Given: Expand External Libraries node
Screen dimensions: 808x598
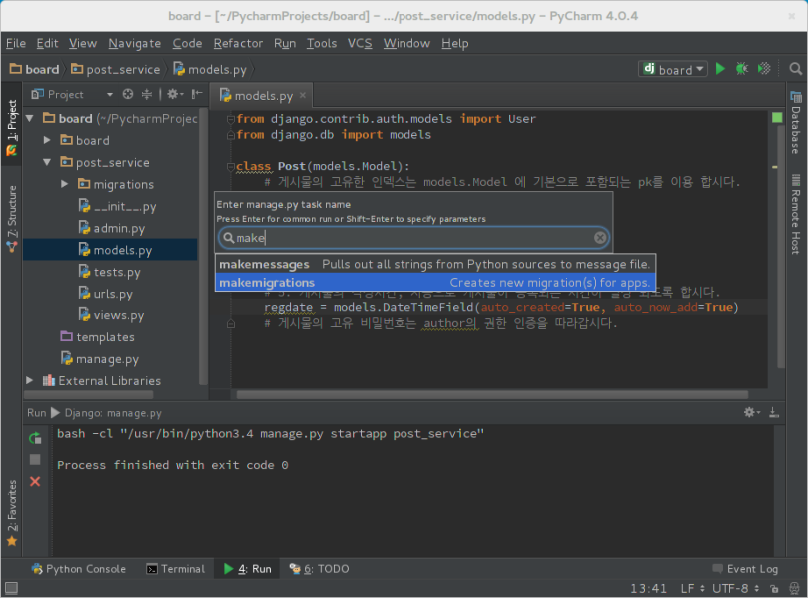Looking at the screenshot, I should click(x=30, y=380).
